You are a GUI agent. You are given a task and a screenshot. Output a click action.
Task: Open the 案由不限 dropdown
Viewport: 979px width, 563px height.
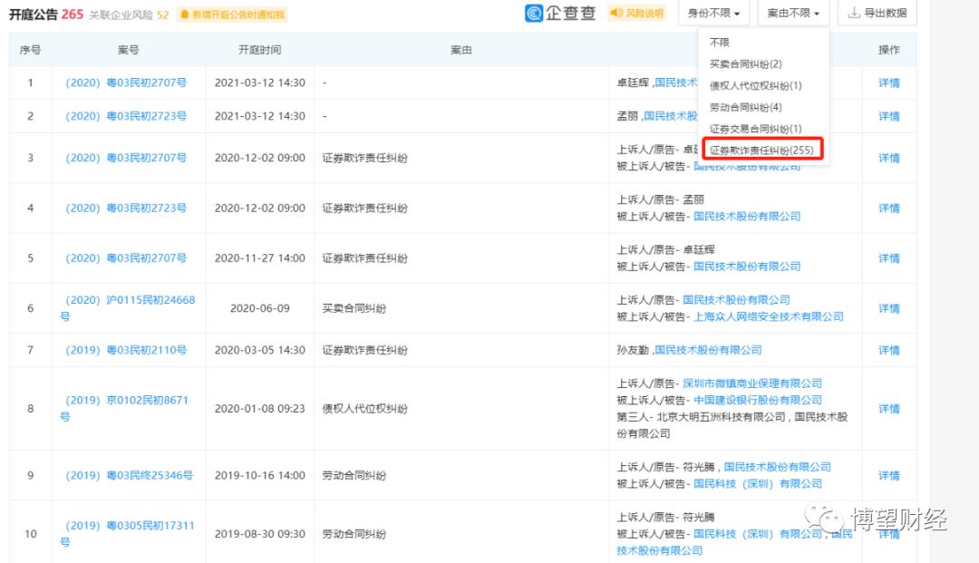coord(791,14)
